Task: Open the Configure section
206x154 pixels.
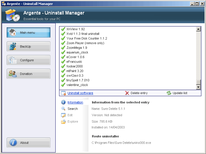Action: tap(28, 60)
